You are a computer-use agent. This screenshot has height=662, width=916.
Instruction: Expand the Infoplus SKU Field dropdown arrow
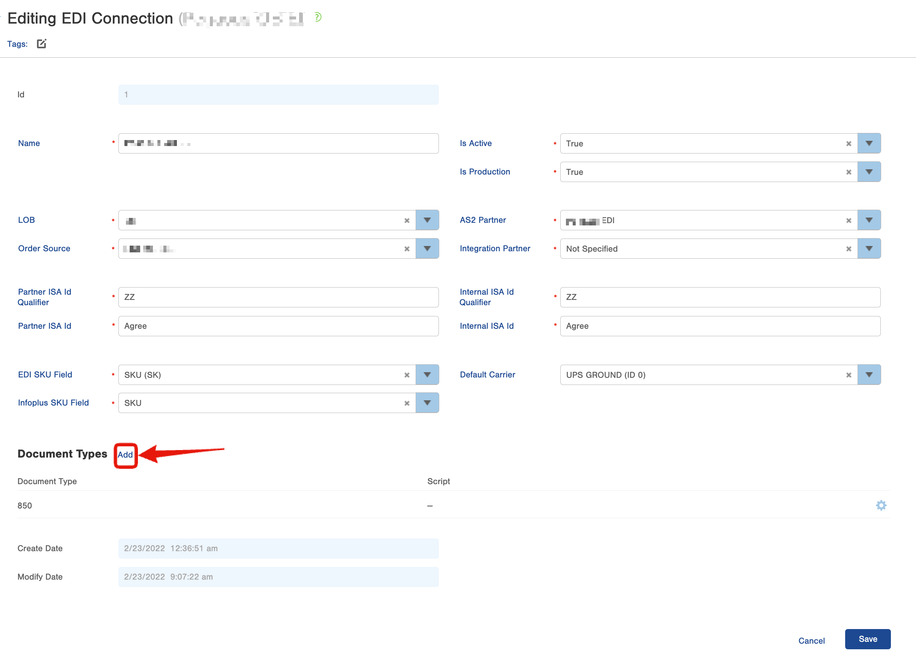[x=427, y=403]
